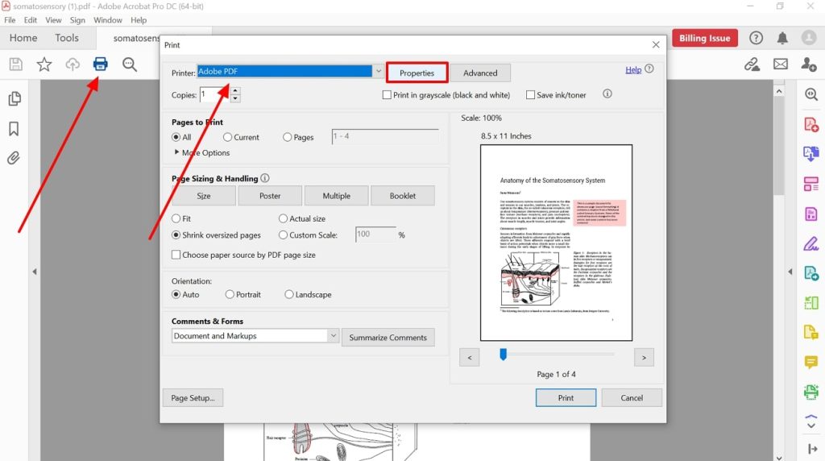This screenshot has width=825, height=461.
Task: Open the page thumbnails panel icon
Action: click(x=15, y=99)
